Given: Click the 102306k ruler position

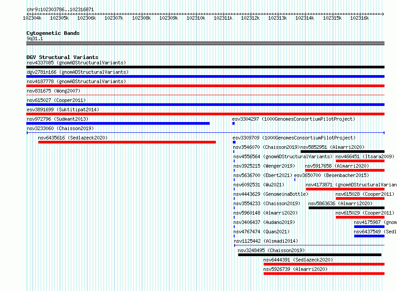Looking at the screenshot, I should tap(87, 18).
